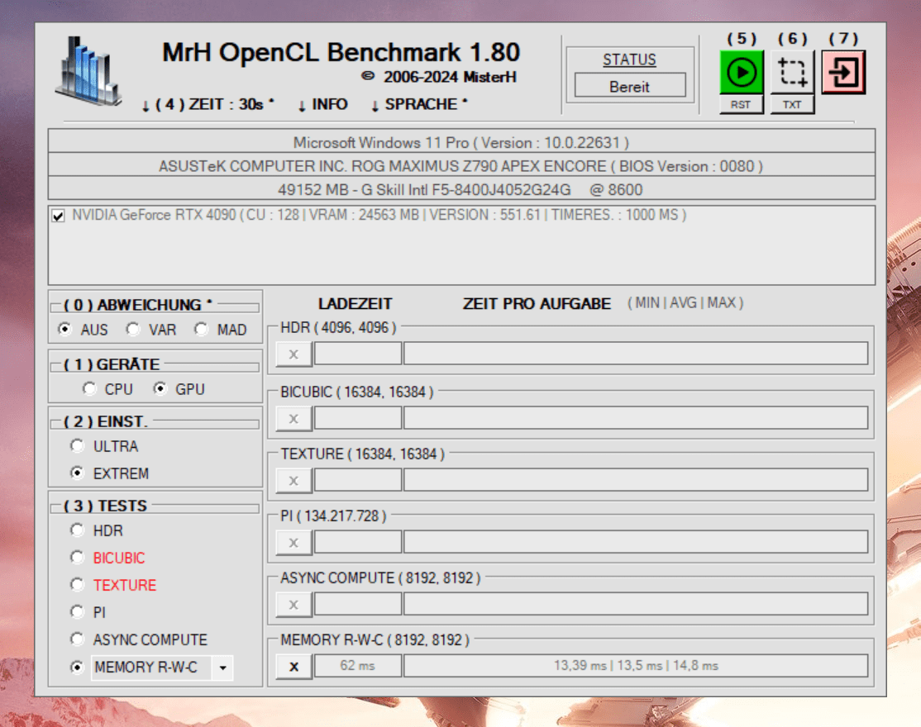Click the ZEIT PRO AUFGABE header
This screenshot has width=921, height=727.
[537, 303]
